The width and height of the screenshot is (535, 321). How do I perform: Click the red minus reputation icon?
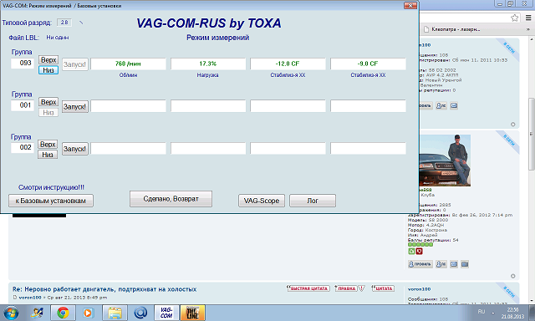[x=420, y=251]
